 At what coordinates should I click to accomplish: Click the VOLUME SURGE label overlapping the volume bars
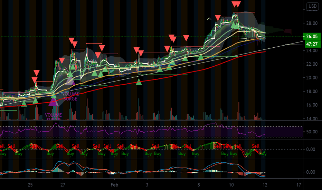[54, 117]
